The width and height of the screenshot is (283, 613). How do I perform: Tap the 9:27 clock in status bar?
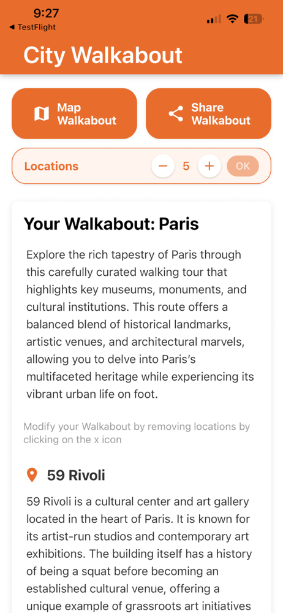tap(46, 13)
